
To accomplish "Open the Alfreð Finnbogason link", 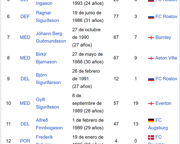I will pos(49,124).
